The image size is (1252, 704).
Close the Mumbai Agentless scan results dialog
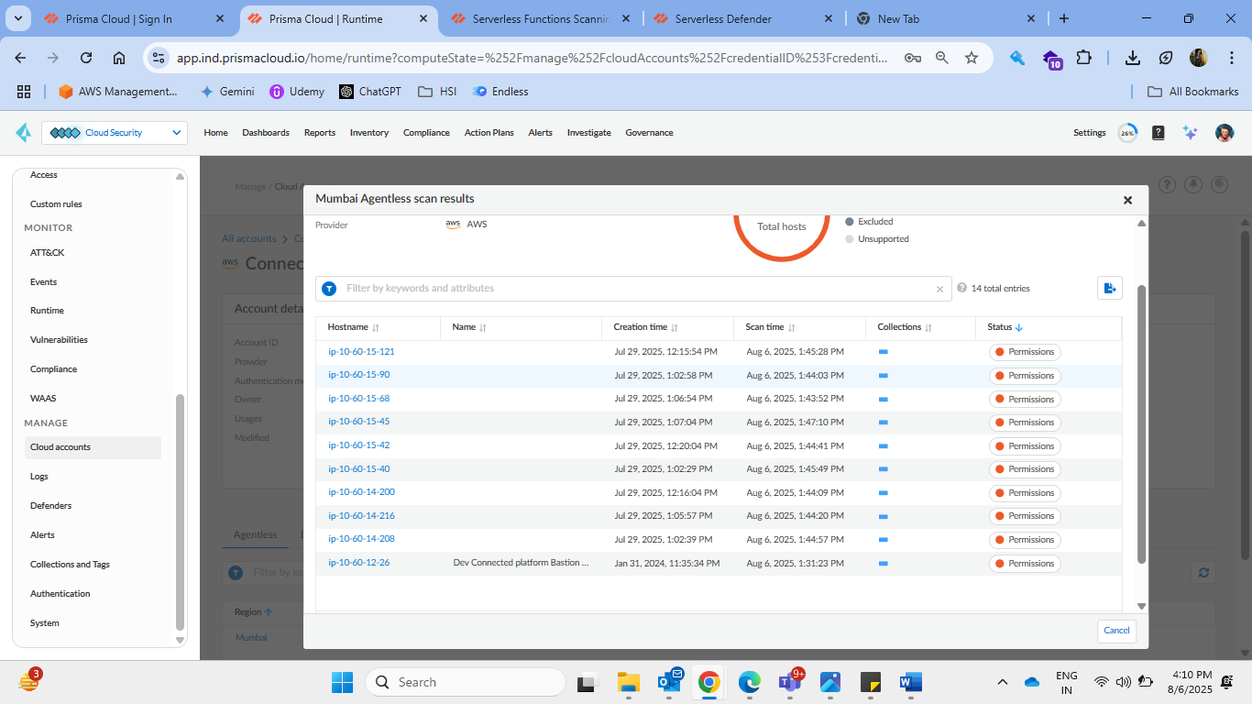pos(1127,200)
